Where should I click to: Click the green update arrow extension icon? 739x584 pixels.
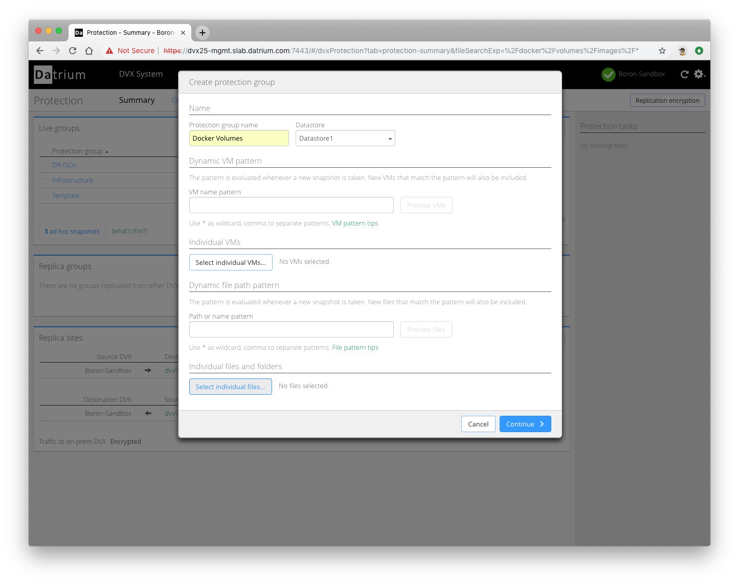pos(699,51)
